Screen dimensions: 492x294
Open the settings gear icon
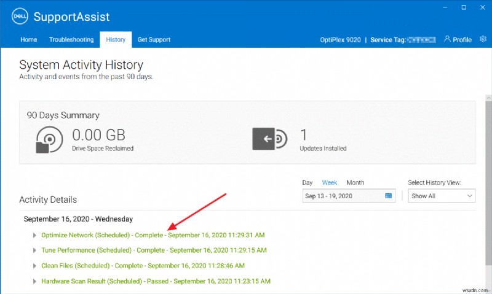click(x=483, y=39)
